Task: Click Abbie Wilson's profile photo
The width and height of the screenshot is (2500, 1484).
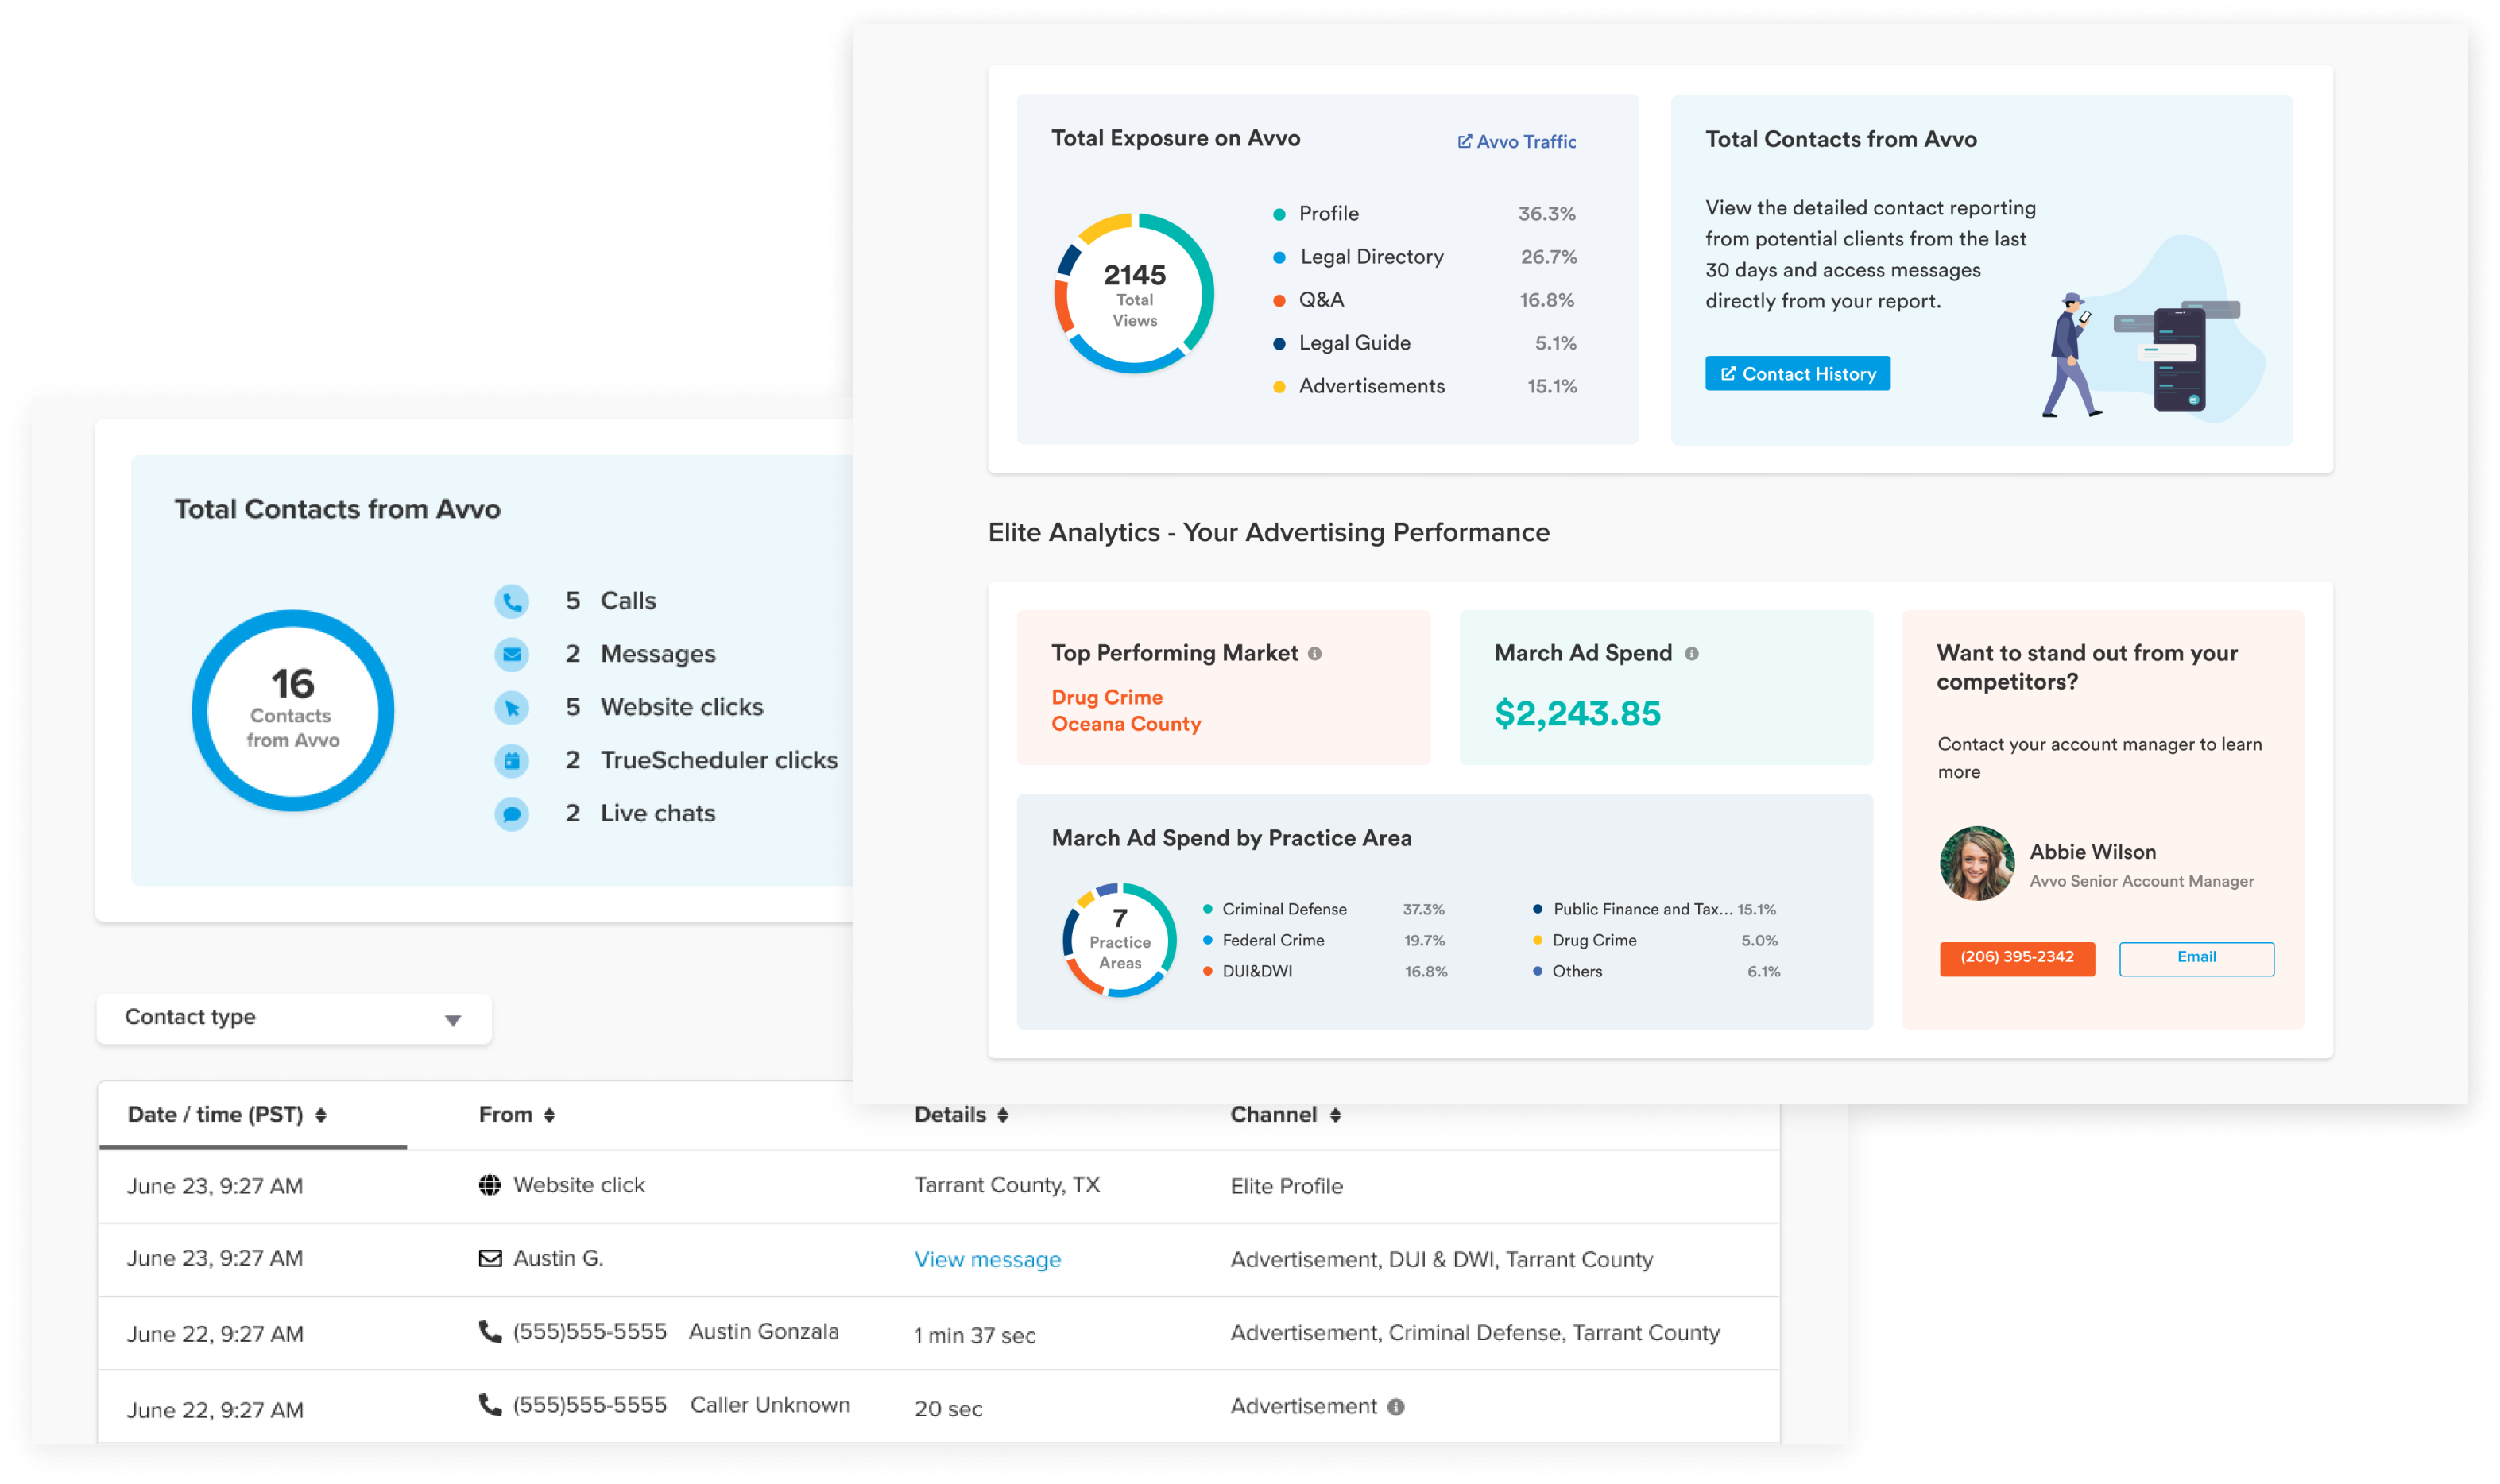Action: [x=1976, y=863]
